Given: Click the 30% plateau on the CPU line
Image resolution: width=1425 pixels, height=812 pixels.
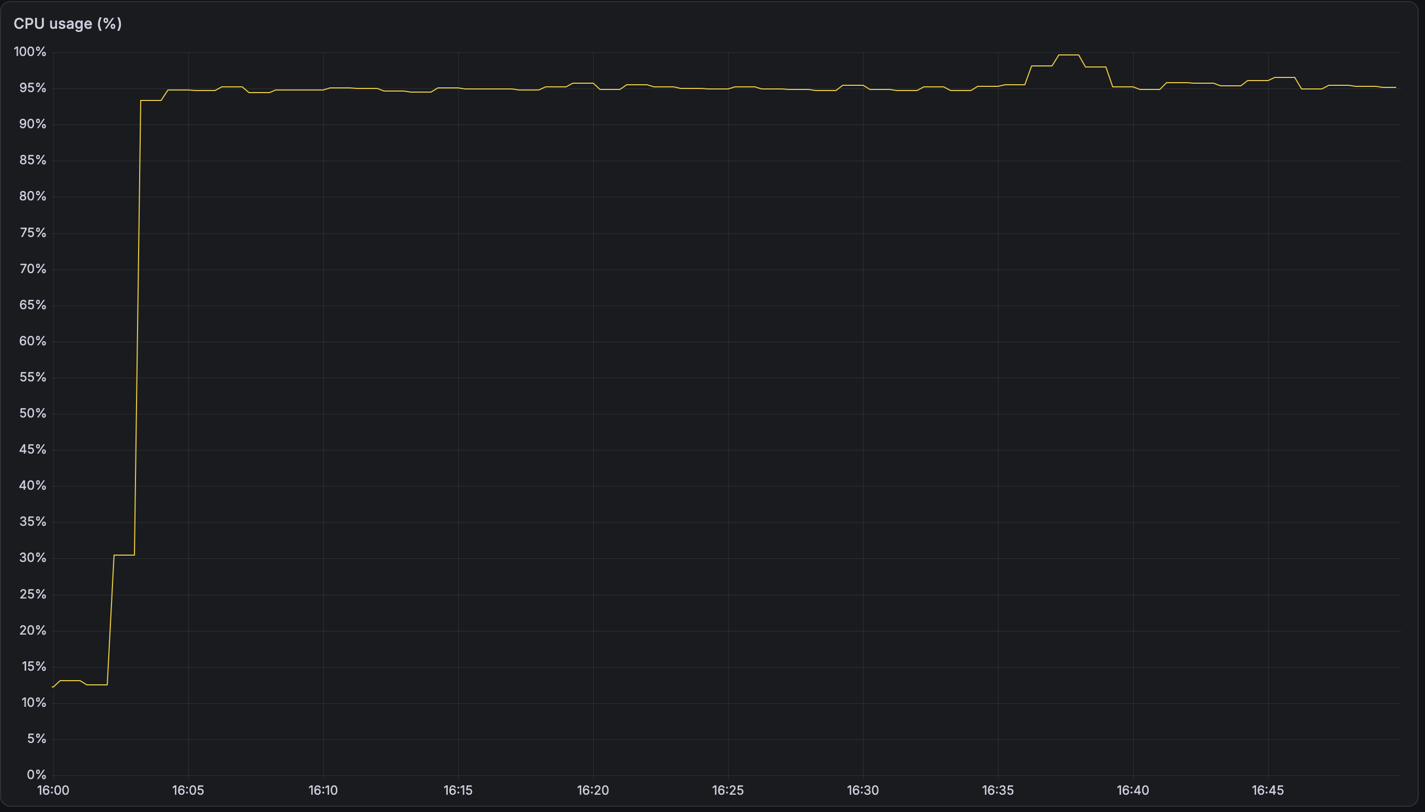Looking at the screenshot, I should 124,555.
